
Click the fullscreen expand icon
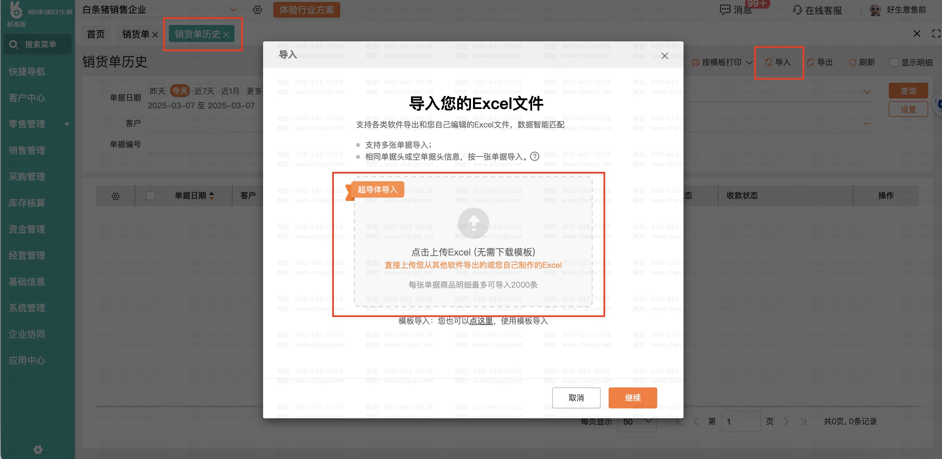point(936,33)
